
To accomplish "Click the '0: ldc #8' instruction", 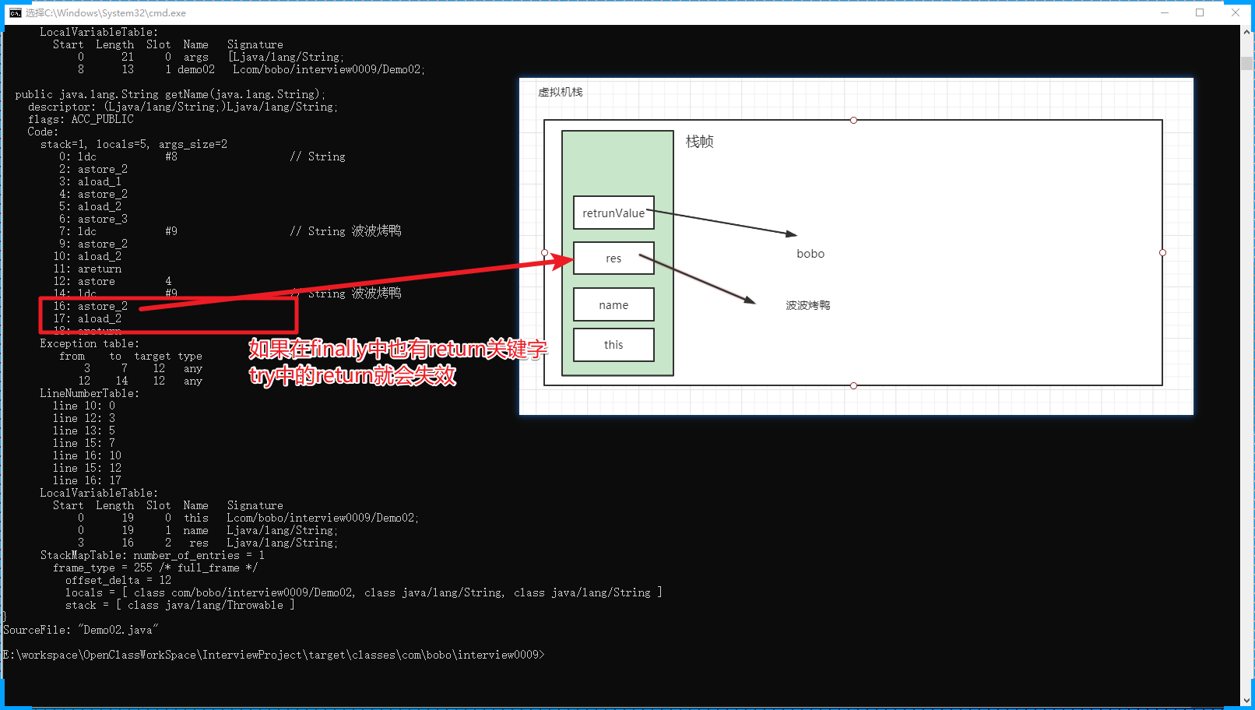I will pyautogui.click(x=202, y=156).
